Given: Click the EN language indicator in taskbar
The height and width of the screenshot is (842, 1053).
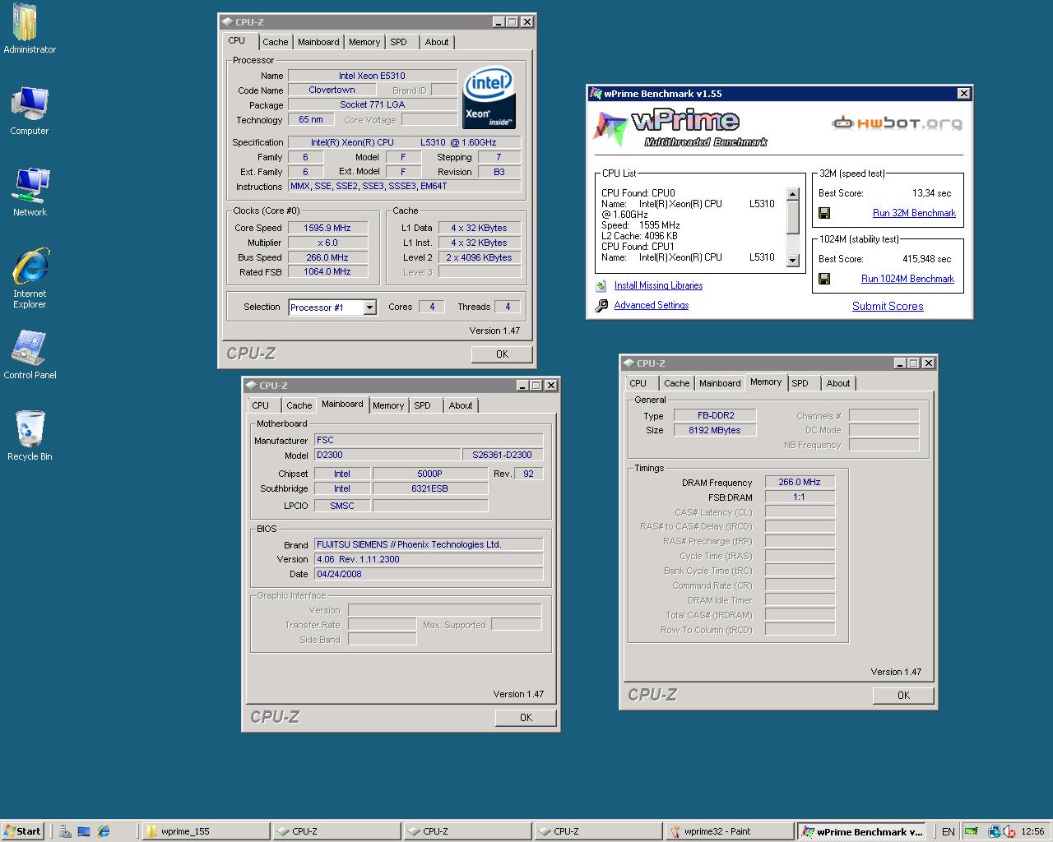Looking at the screenshot, I should (949, 831).
